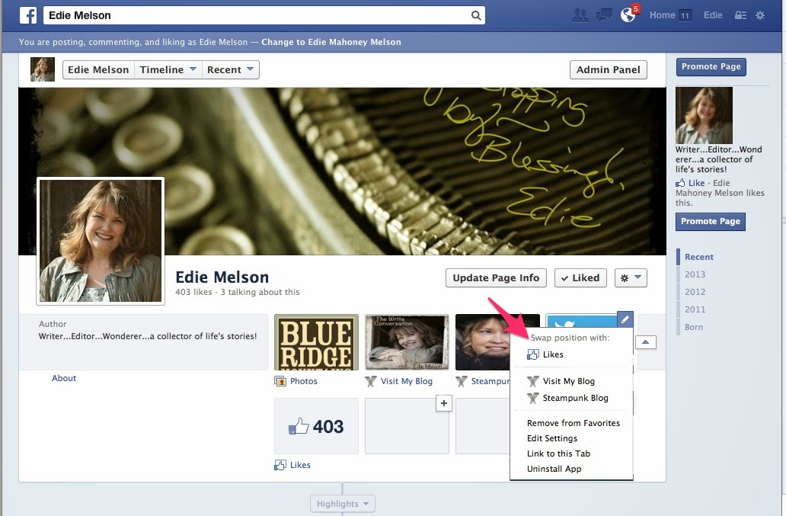
Task: Open the notifications globe icon
Action: 628,15
